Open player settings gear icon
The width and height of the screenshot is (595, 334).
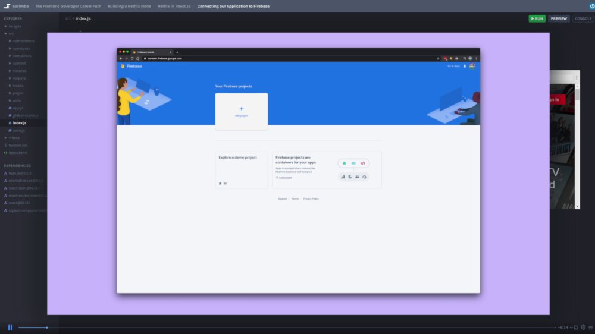(x=583, y=327)
